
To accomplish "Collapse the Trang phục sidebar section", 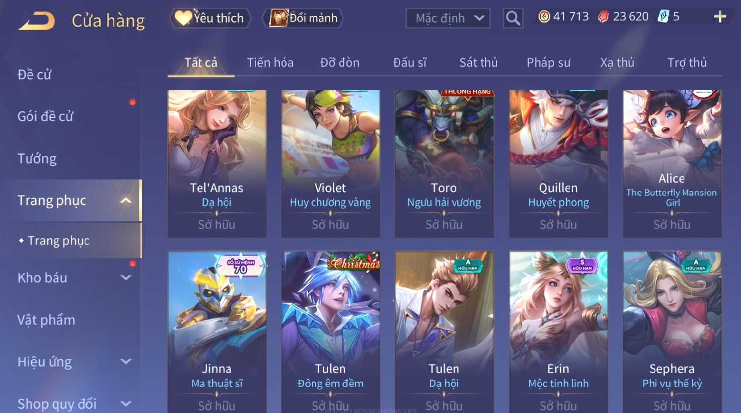I will click(126, 200).
